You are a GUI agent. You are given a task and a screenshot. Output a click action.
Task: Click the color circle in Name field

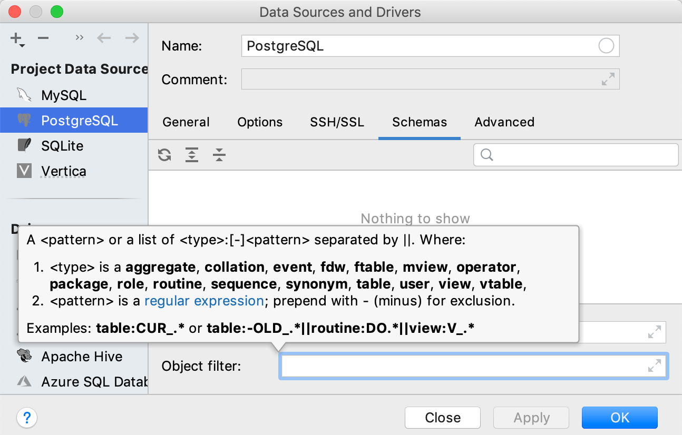click(606, 46)
